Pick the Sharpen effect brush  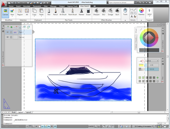(x=96, y=12)
